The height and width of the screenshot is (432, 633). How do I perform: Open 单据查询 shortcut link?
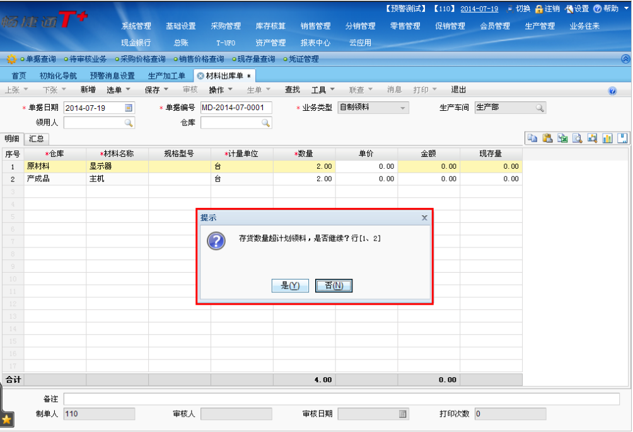41,59
